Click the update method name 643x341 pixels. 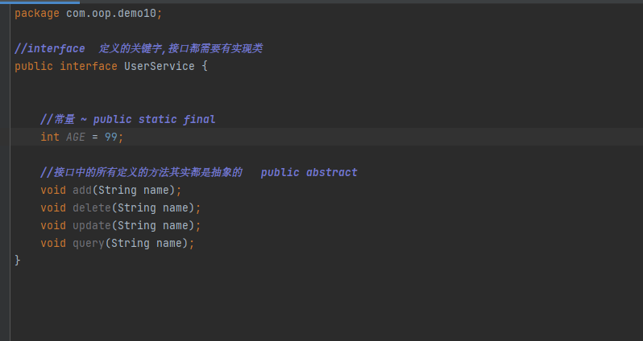tap(92, 225)
